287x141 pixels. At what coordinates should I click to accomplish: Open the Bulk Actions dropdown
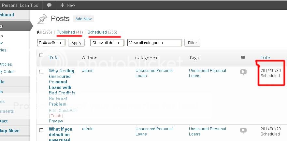tap(52, 43)
